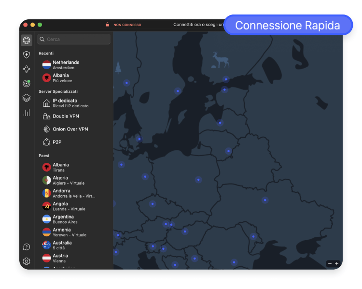Open the statistics bar chart icon
Image resolution: width=362 pixels, height=289 pixels.
tap(27, 113)
